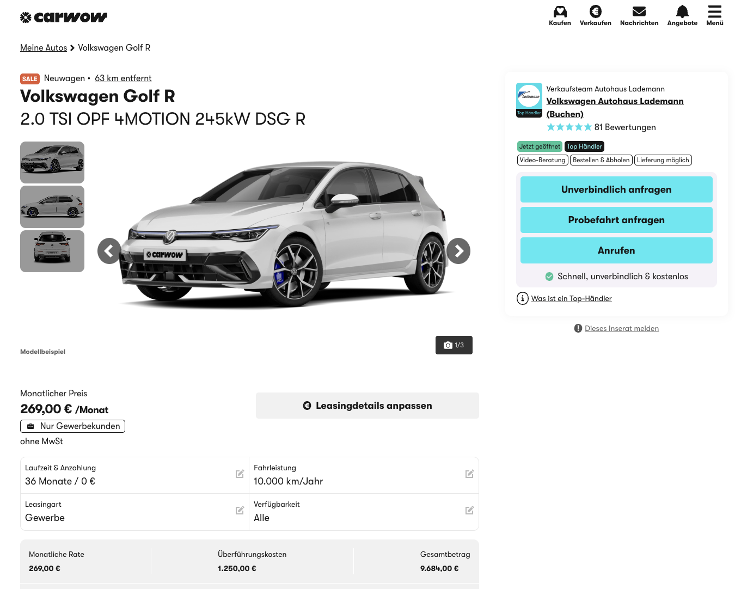Screen dimensions: 735x589
Task: Select the rear view car thumbnail
Action: tap(52, 251)
